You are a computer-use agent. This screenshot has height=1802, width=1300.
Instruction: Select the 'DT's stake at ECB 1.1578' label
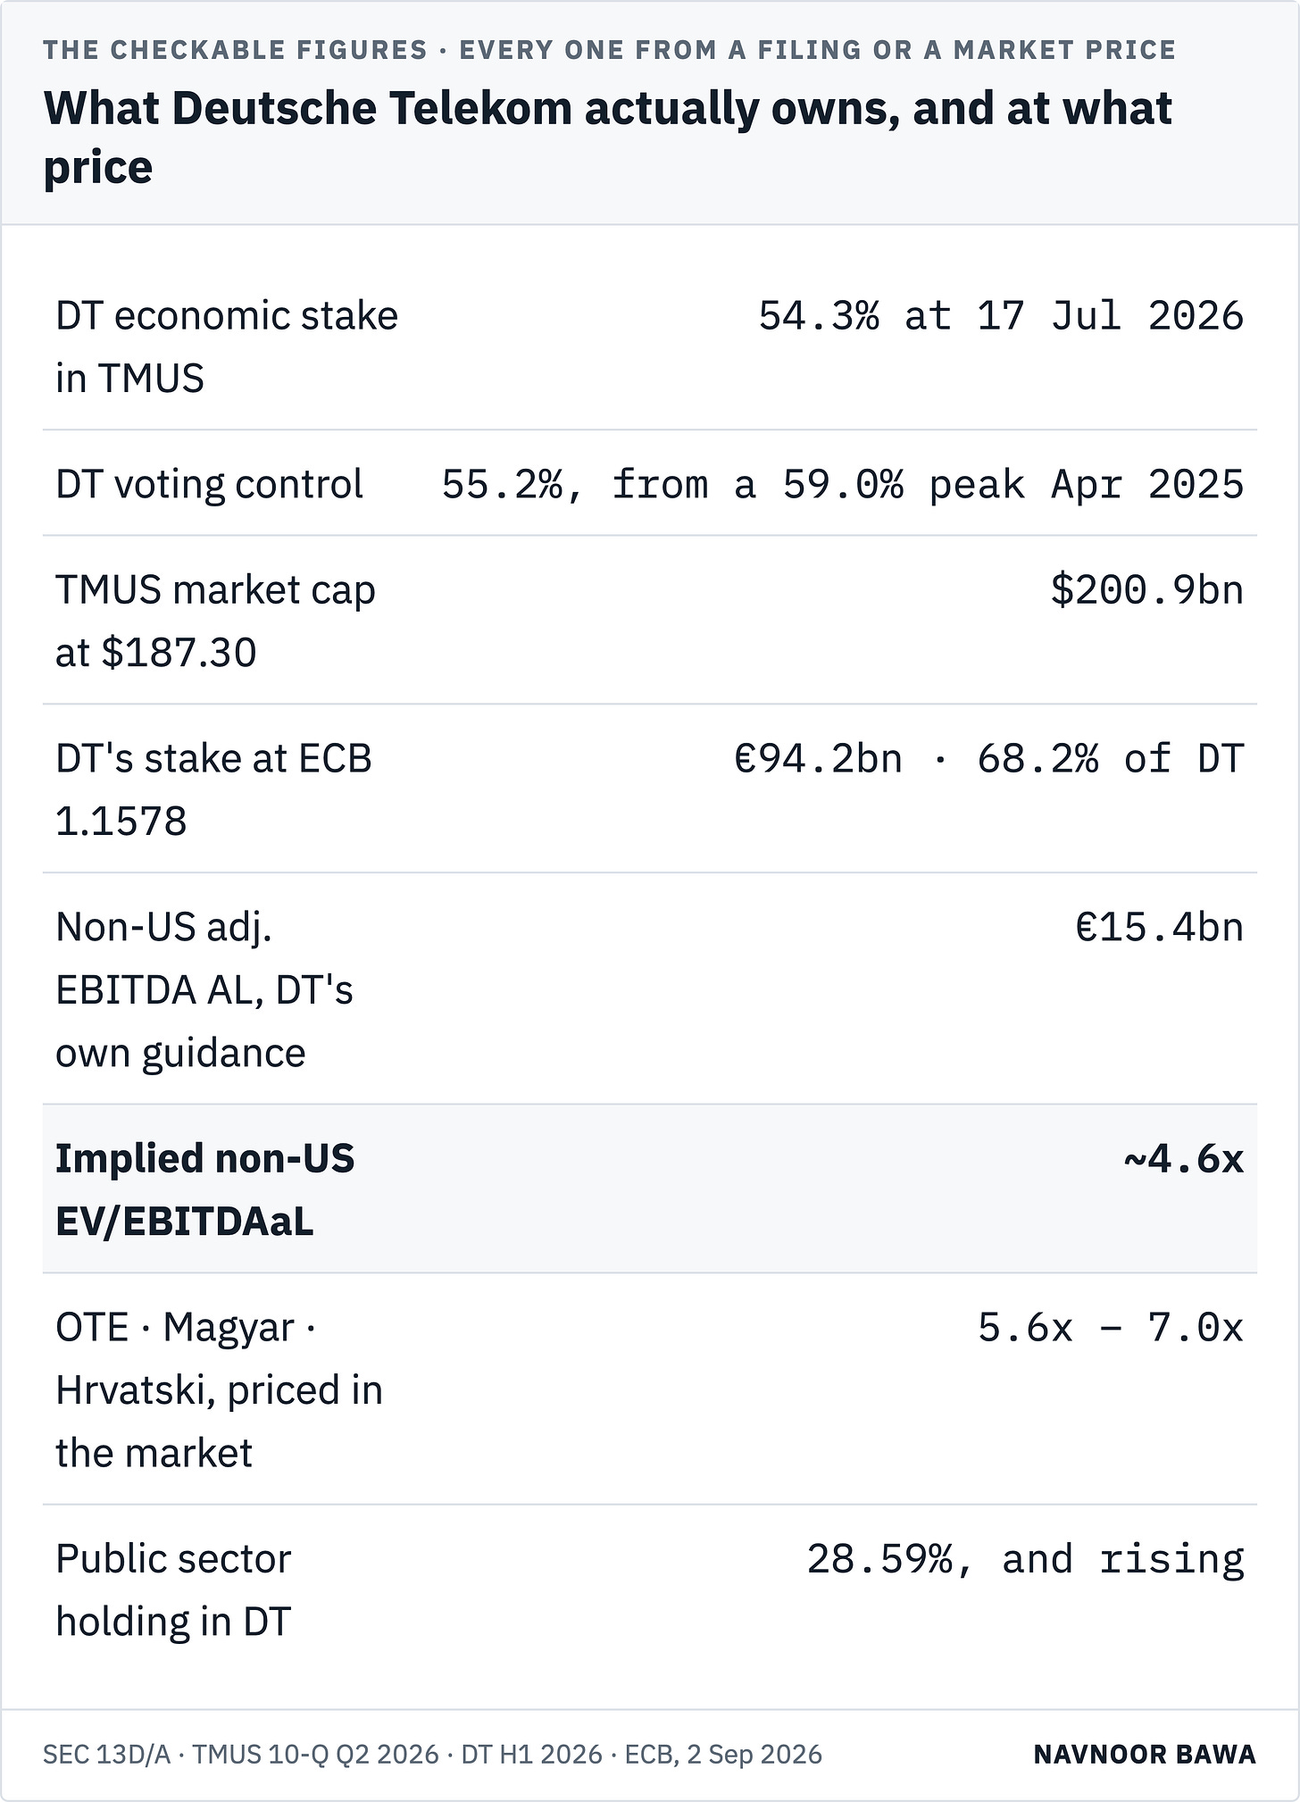(213, 789)
